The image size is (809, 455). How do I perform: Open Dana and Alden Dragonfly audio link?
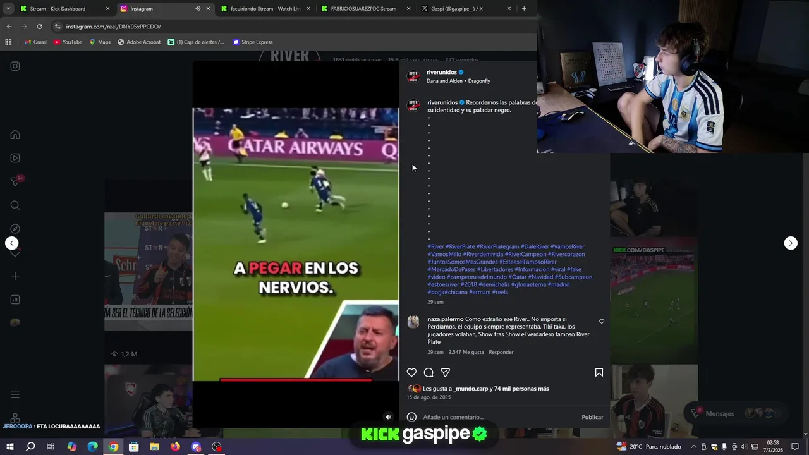click(x=458, y=81)
